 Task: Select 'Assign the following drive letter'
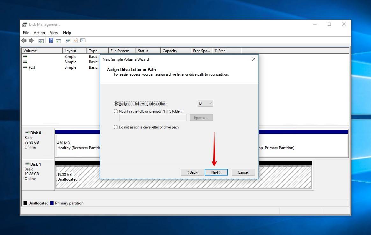point(116,103)
